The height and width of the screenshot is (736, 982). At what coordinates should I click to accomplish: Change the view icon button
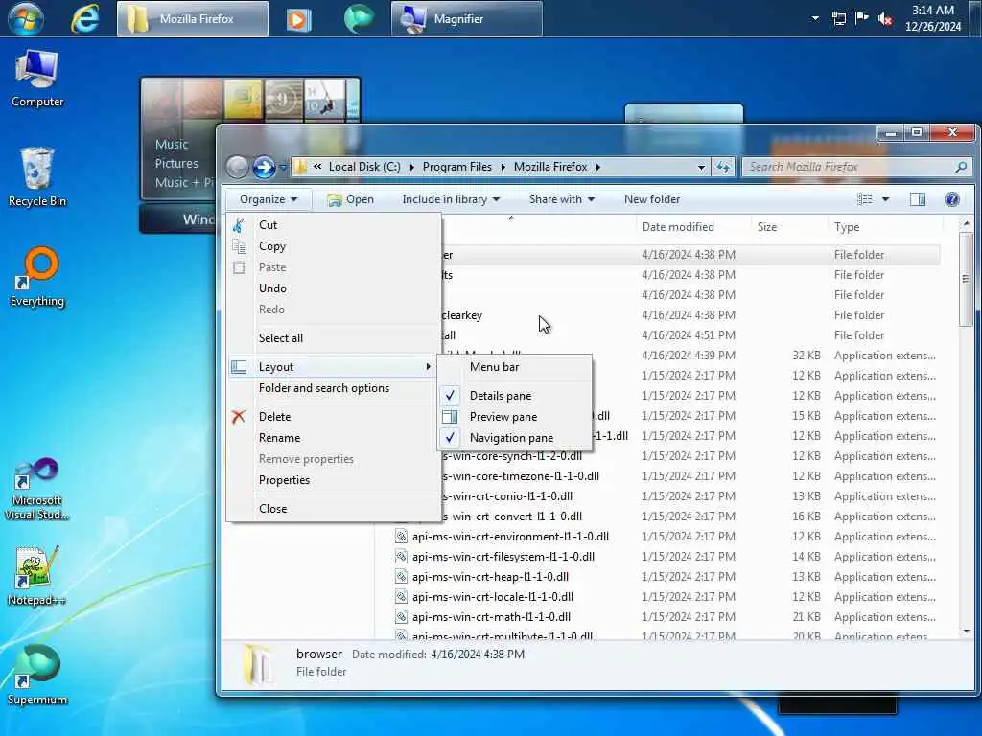(x=865, y=199)
